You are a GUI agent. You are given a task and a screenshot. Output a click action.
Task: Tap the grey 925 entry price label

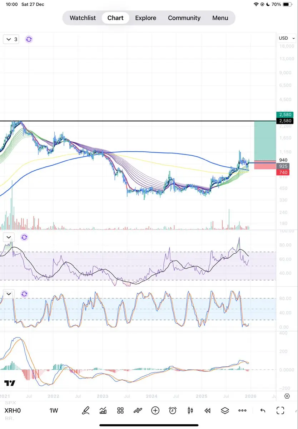click(283, 166)
